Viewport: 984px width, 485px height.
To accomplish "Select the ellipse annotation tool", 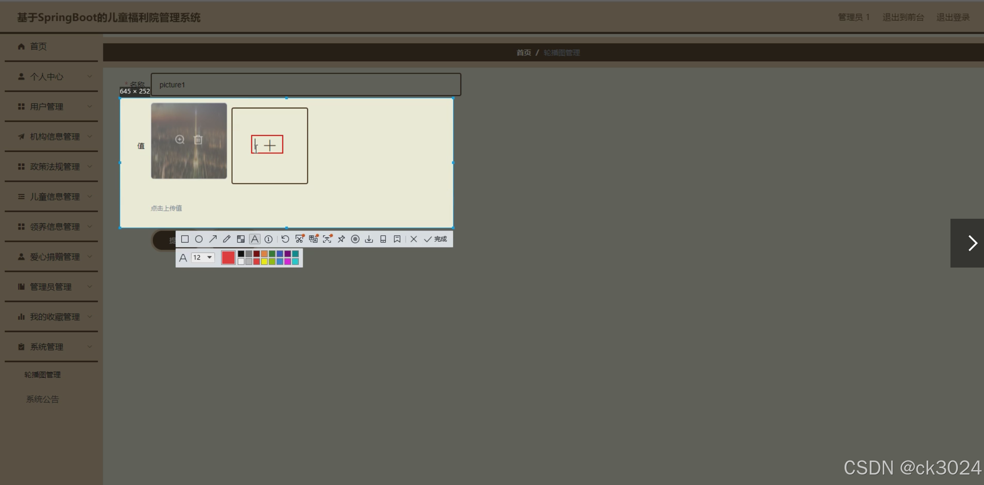I will (x=199, y=239).
